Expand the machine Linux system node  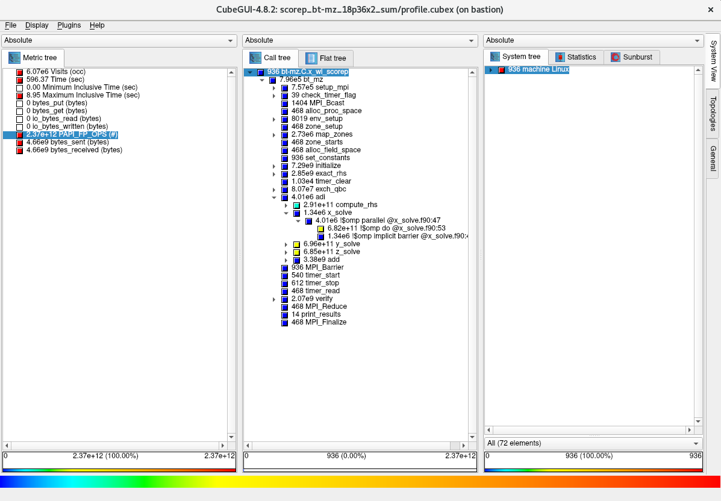click(490, 70)
